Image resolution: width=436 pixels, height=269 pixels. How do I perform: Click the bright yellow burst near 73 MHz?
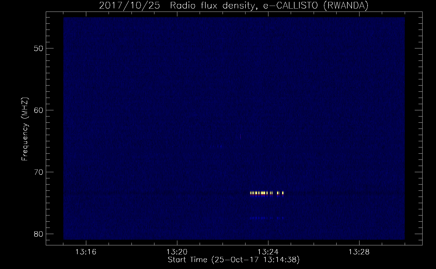267,193
